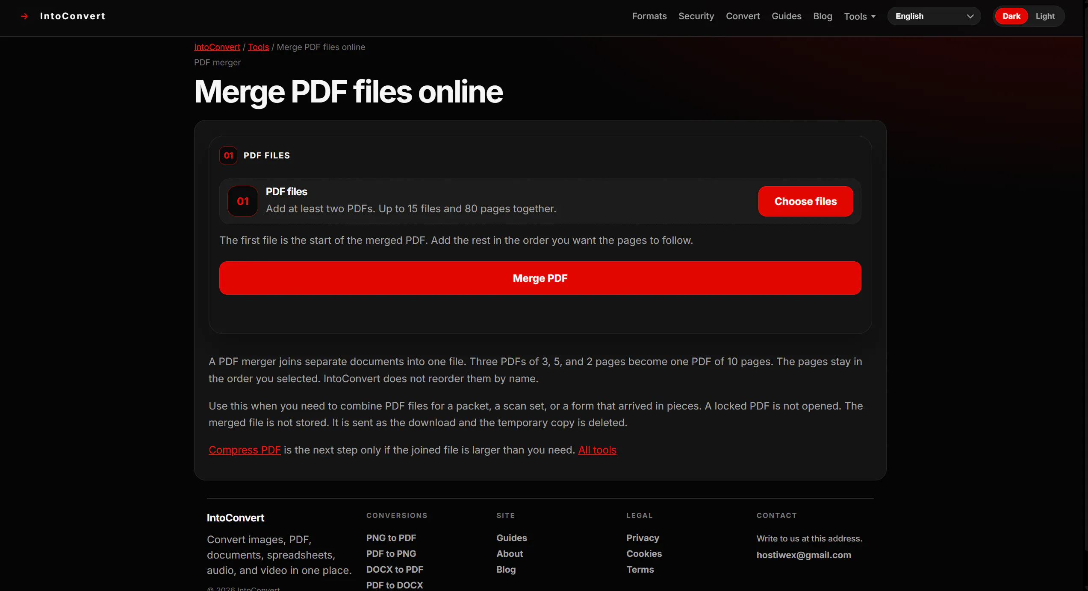The height and width of the screenshot is (591, 1088).
Task: Visit Blog from the header menu
Action: [x=823, y=16]
